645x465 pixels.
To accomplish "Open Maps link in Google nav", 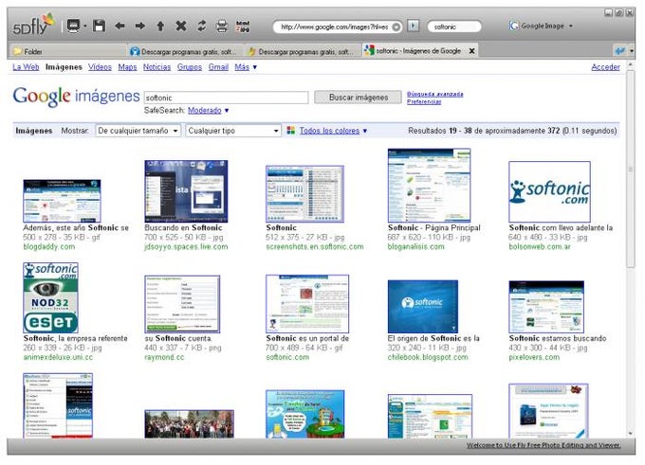I will [127, 67].
